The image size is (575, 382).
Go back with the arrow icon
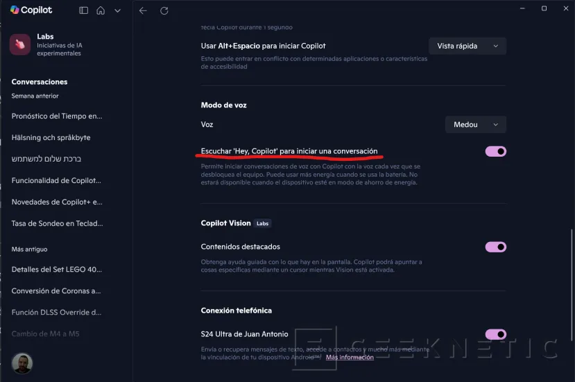tap(143, 10)
